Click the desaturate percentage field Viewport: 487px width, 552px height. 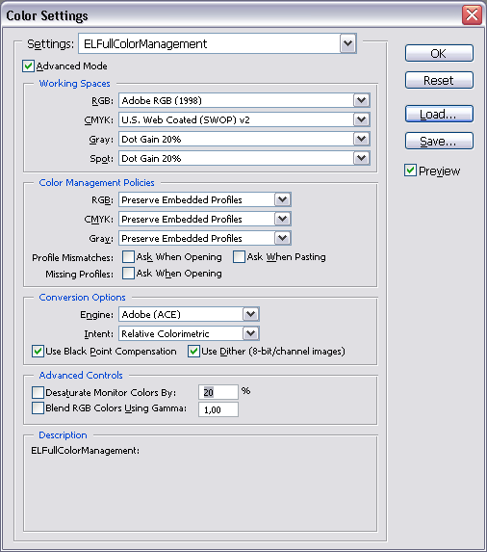218,392
